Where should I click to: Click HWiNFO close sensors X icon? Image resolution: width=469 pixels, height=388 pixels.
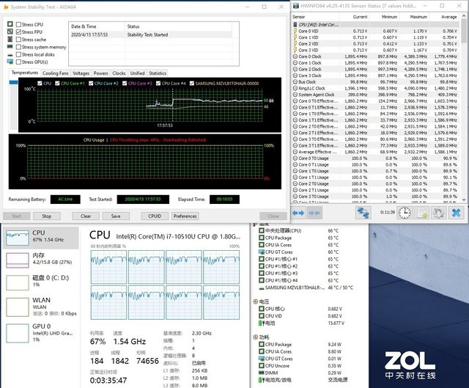pos(456,213)
